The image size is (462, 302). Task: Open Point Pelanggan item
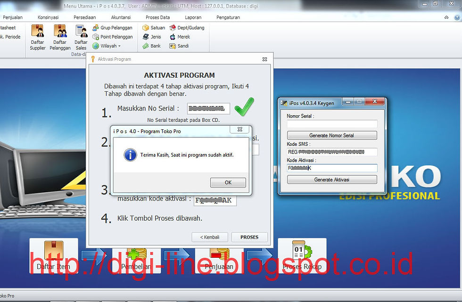(112, 37)
